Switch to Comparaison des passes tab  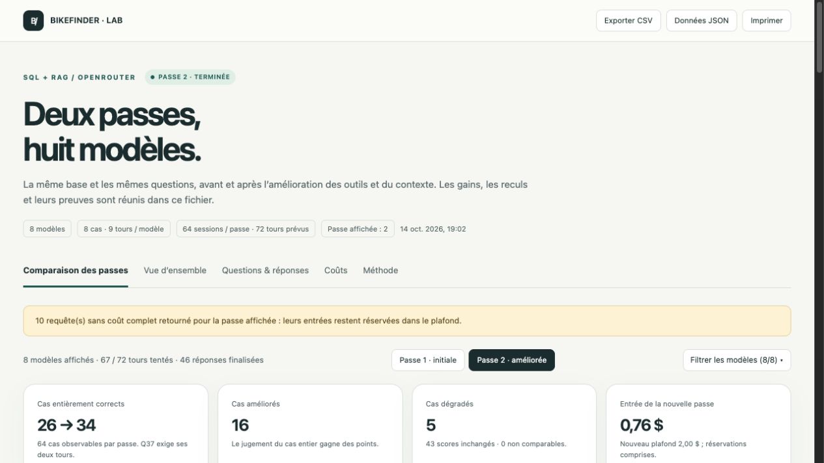coord(76,271)
